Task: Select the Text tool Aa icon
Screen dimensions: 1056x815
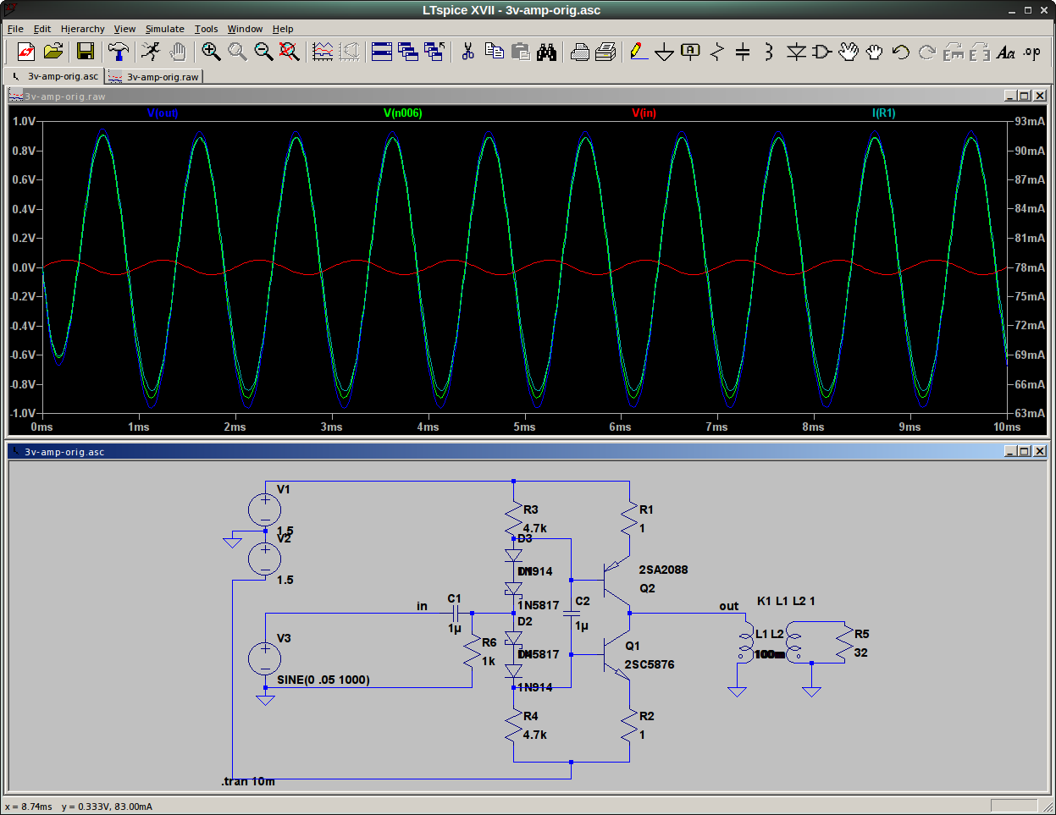Action: tap(1005, 52)
